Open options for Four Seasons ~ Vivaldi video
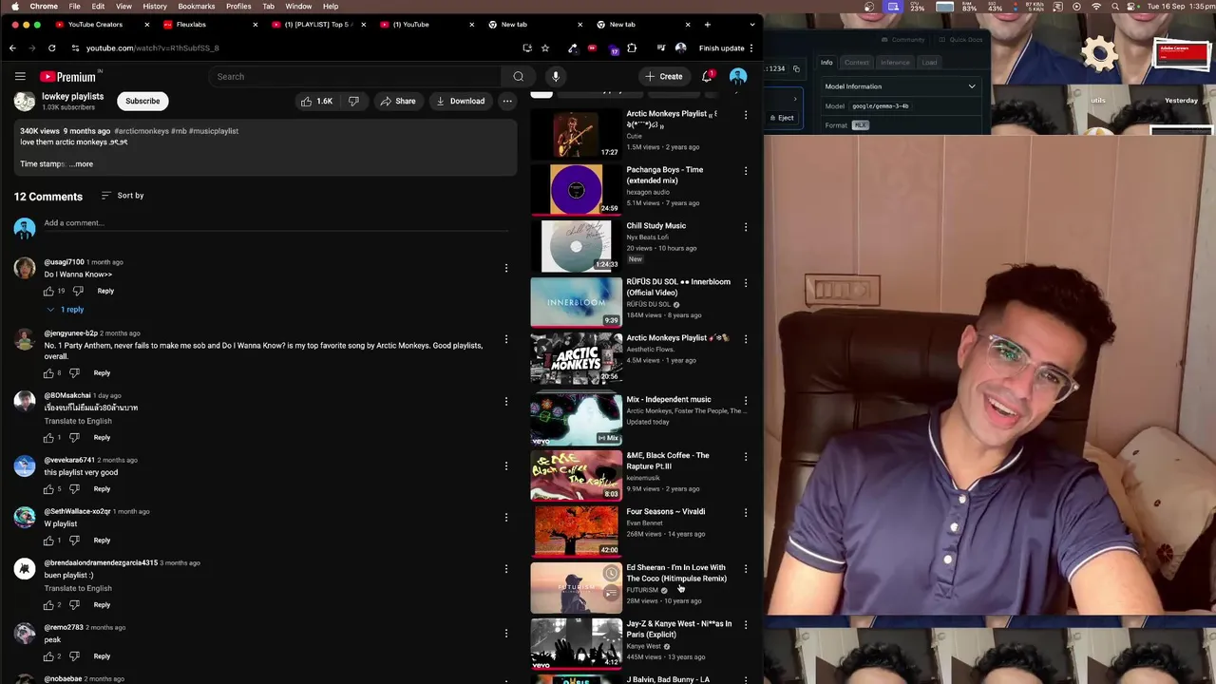Image resolution: width=1216 pixels, height=684 pixels. (x=746, y=512)
